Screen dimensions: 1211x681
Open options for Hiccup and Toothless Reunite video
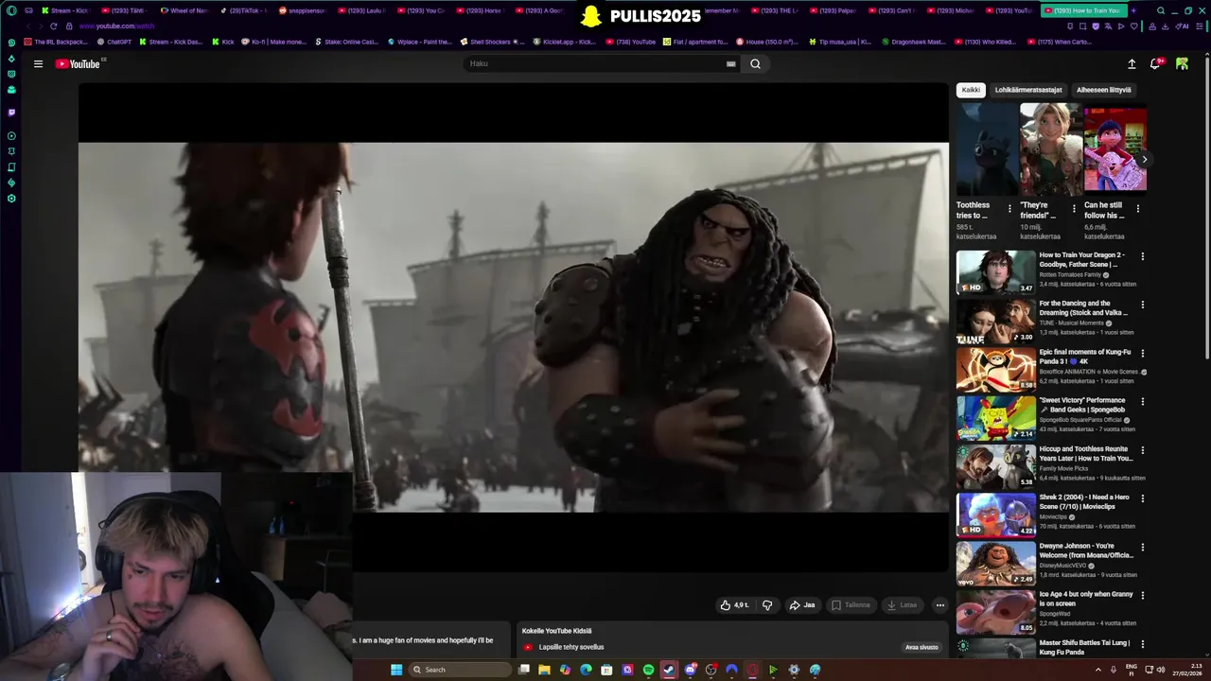click(x=1142, y=450)
